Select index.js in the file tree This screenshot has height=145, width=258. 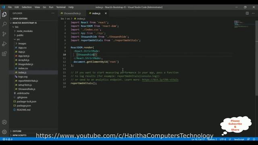pyautogui.click(x=33, y=72)
